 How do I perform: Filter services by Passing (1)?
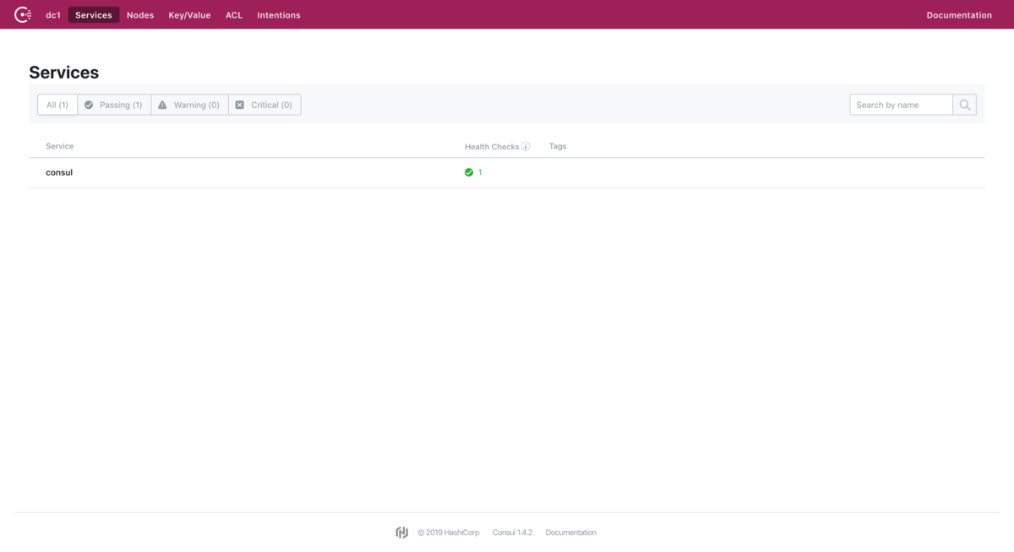pos(114,105)
